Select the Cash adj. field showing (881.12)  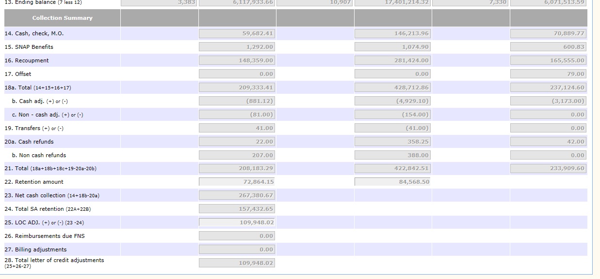click(x=237, y=101)
